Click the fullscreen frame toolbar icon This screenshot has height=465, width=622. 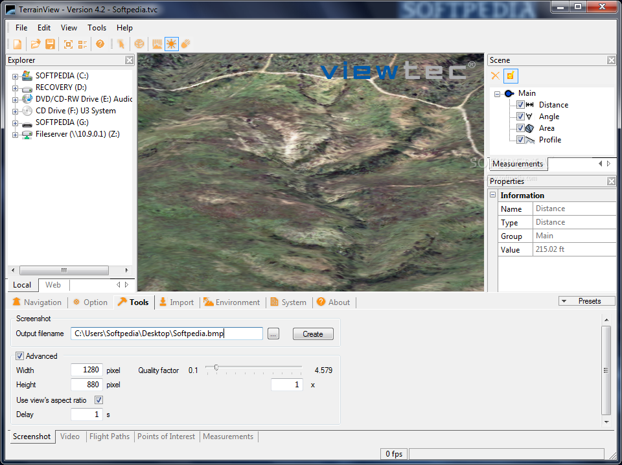[68, 44]
